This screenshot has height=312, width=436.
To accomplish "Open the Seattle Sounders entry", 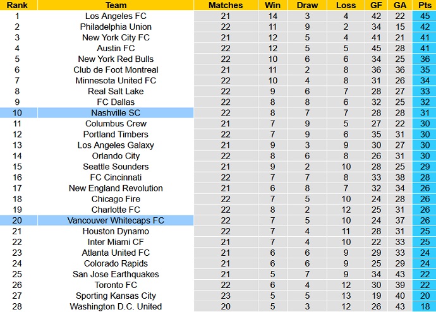I will [116, 167].
